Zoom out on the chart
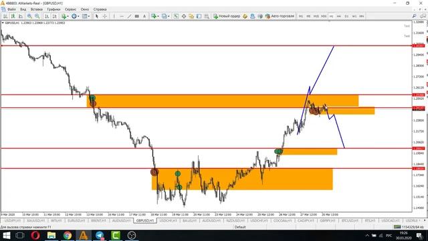The width and height of the screenshot is (428, 241). click(x=37, y=16)
